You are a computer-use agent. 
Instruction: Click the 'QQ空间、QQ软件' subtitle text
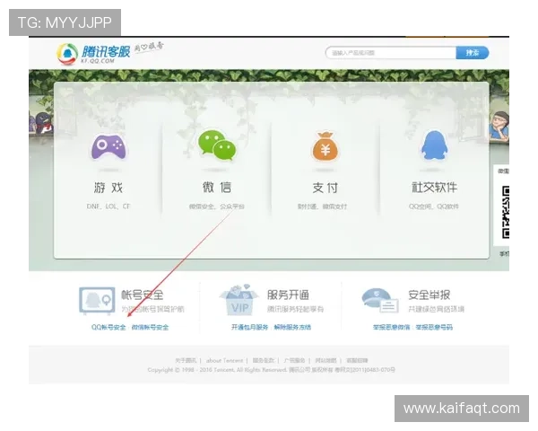(x=434, y=207)
